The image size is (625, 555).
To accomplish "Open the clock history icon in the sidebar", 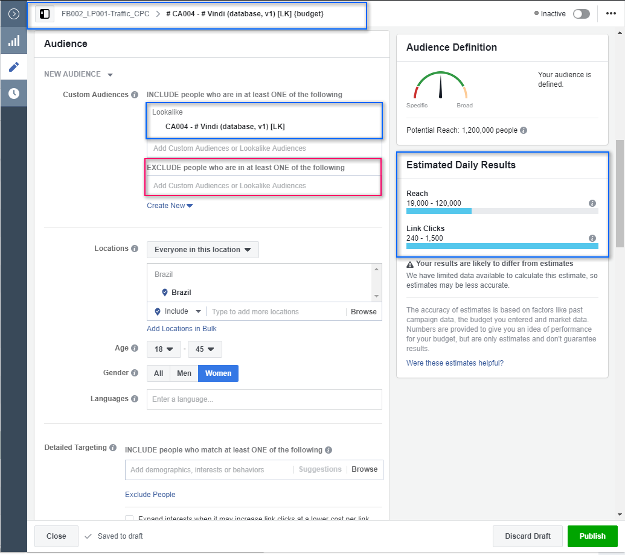I will [x=13, y=94].
